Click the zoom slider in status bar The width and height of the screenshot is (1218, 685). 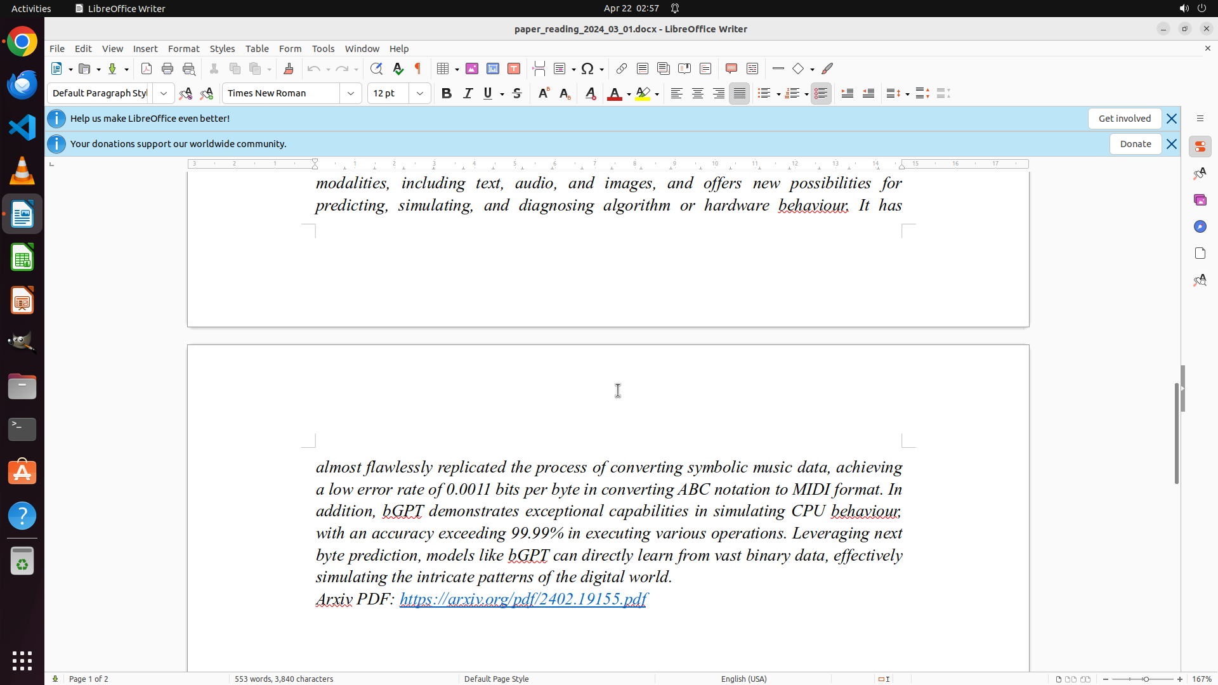(1146, 679)
